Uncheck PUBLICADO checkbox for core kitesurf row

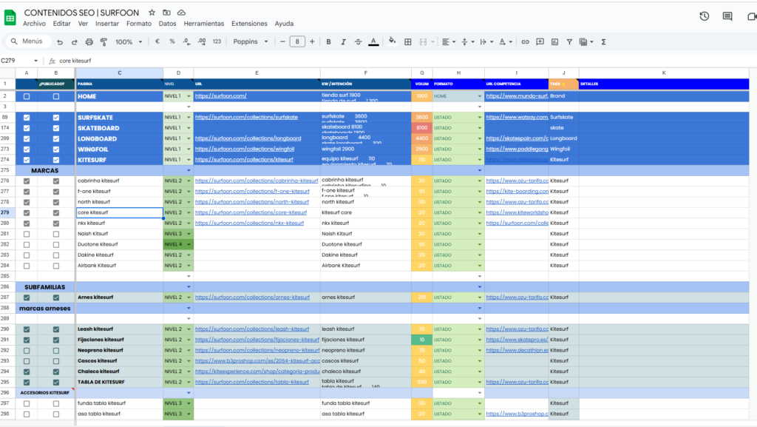pyautogui.click(x=56, y=212)
